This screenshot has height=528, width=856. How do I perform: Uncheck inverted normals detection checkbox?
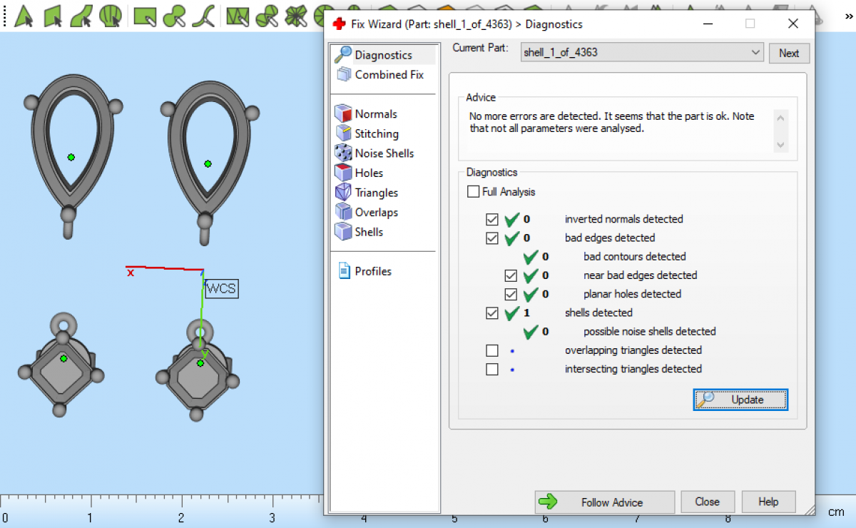click(491, 219)
